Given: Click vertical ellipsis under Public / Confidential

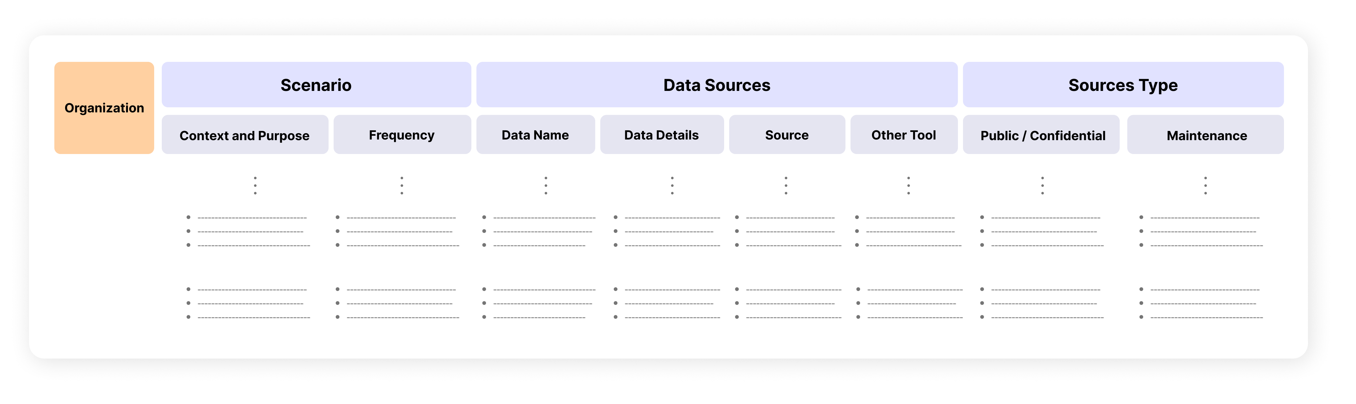Looking at the screenshot, I should (1042, 186).
